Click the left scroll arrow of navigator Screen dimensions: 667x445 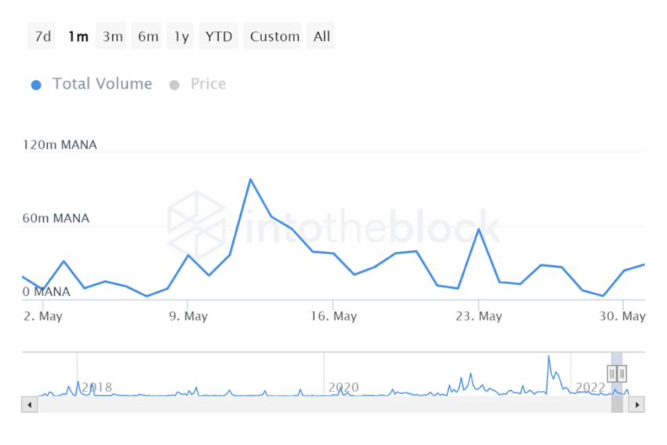pyautogui.click(x=29, y=405)
